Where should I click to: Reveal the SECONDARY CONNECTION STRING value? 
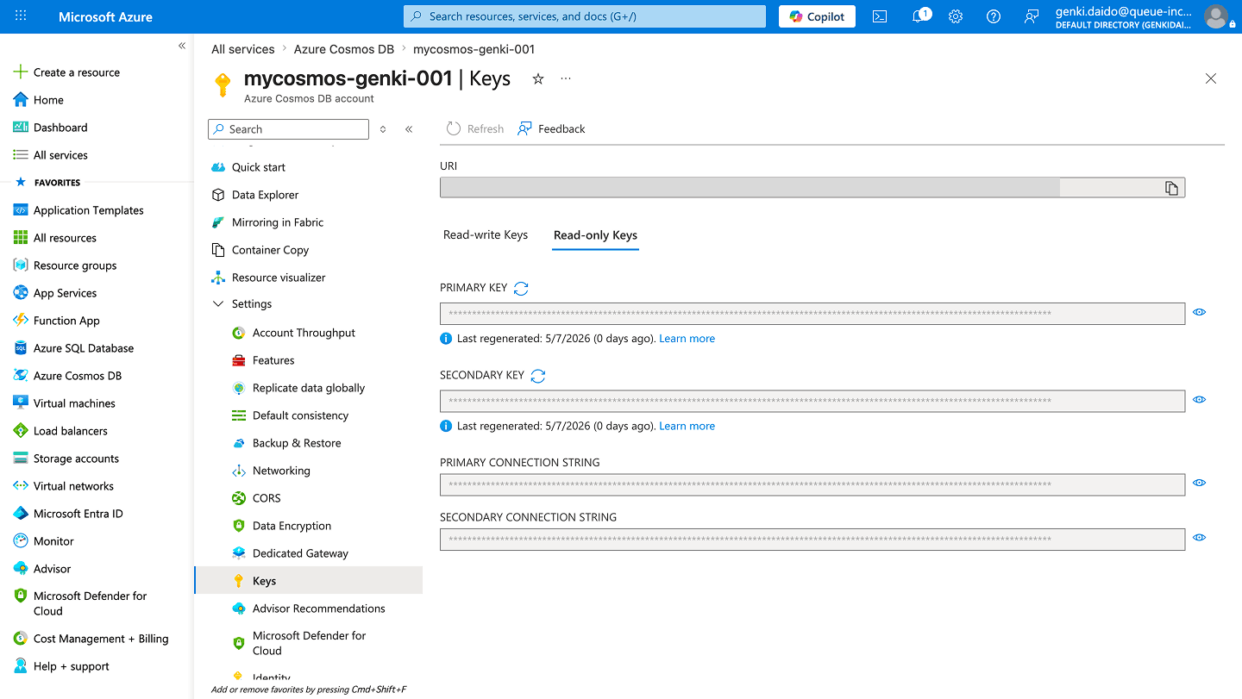tap(1199, 537)
